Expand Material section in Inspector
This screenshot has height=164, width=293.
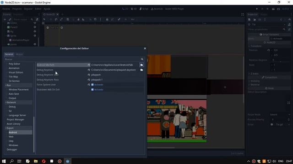249,85
